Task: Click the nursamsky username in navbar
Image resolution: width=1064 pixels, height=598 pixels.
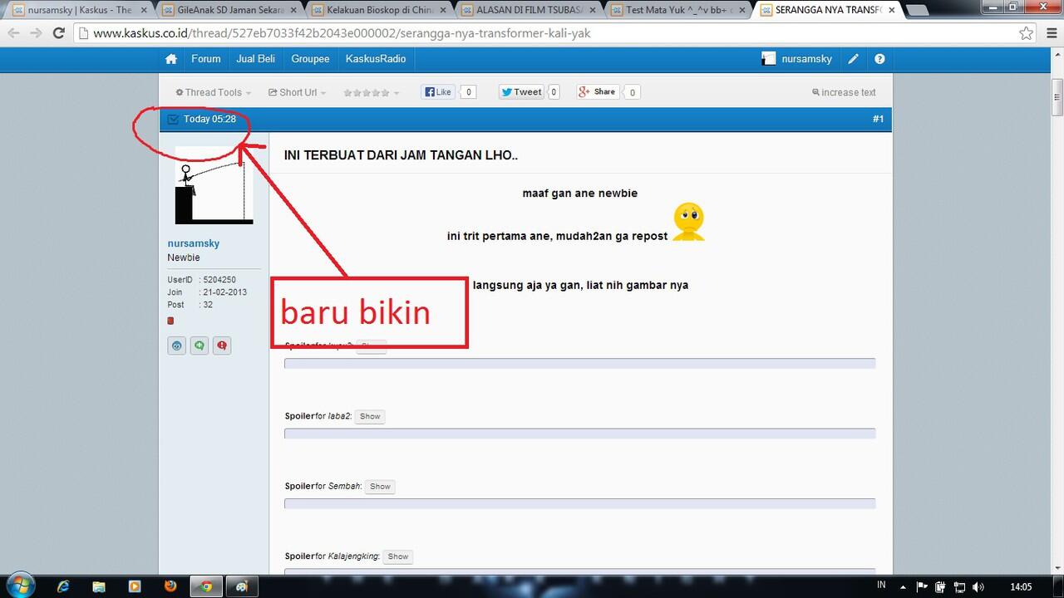Action: click(807, 59)
